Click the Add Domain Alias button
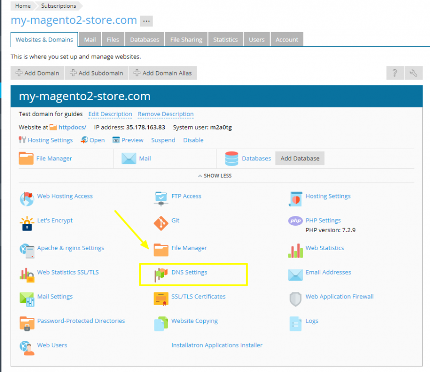The height and width of the screenshot is (372, 430). pyautogui.click(x=163, y=73)
